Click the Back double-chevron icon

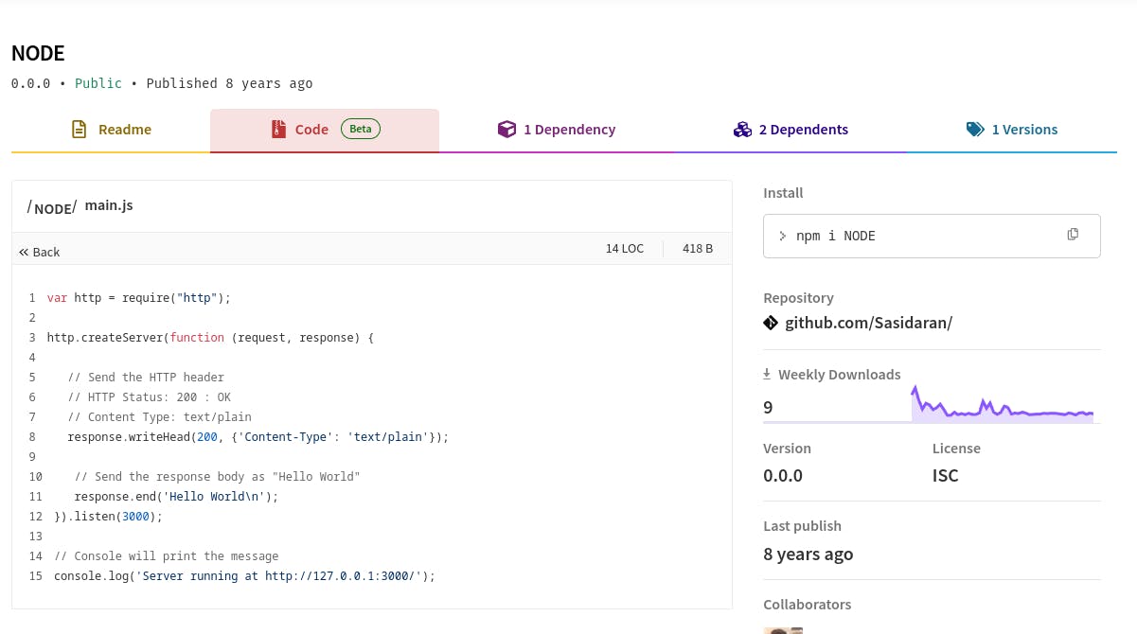tap(24, 253)
